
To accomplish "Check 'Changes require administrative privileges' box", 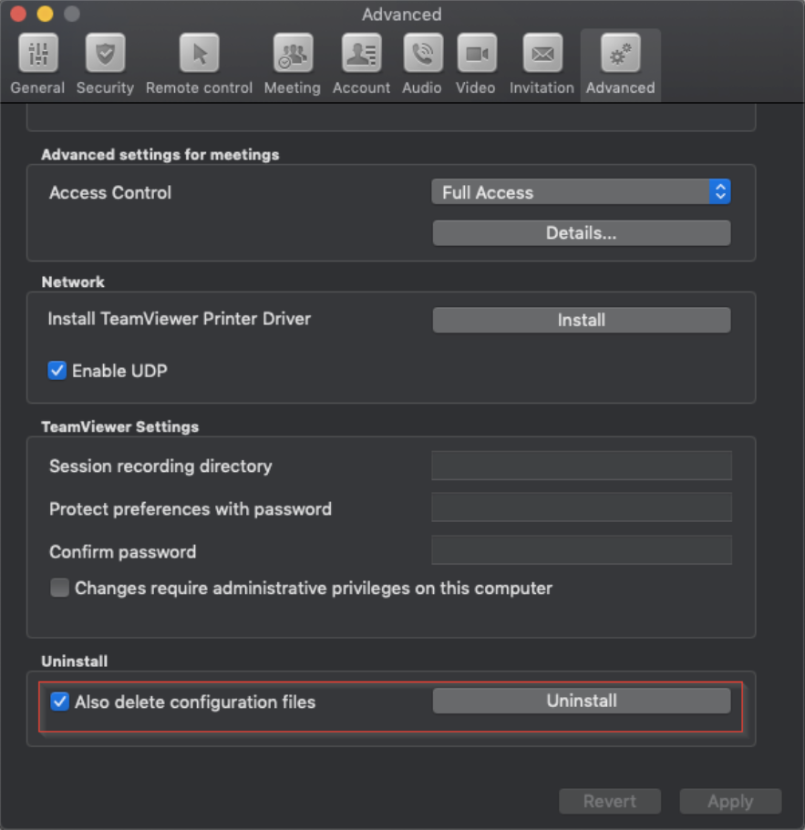I will [59, 588].
